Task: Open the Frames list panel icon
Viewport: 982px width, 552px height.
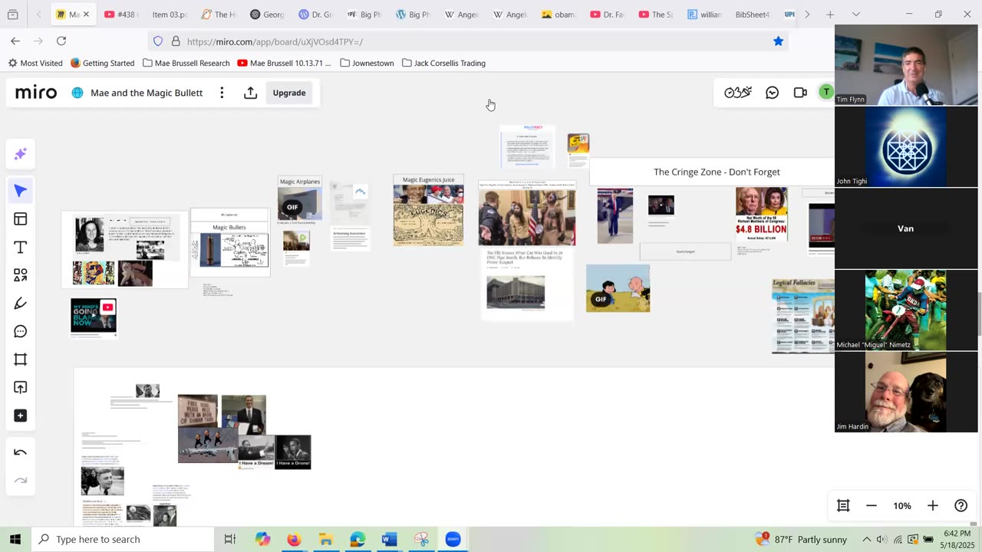Action: [843, 505]
